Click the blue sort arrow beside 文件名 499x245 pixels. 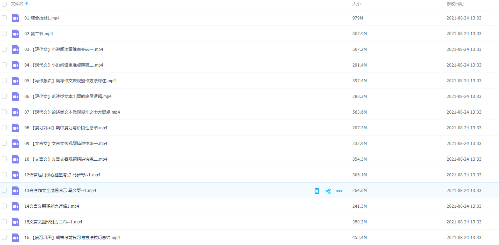27,4
